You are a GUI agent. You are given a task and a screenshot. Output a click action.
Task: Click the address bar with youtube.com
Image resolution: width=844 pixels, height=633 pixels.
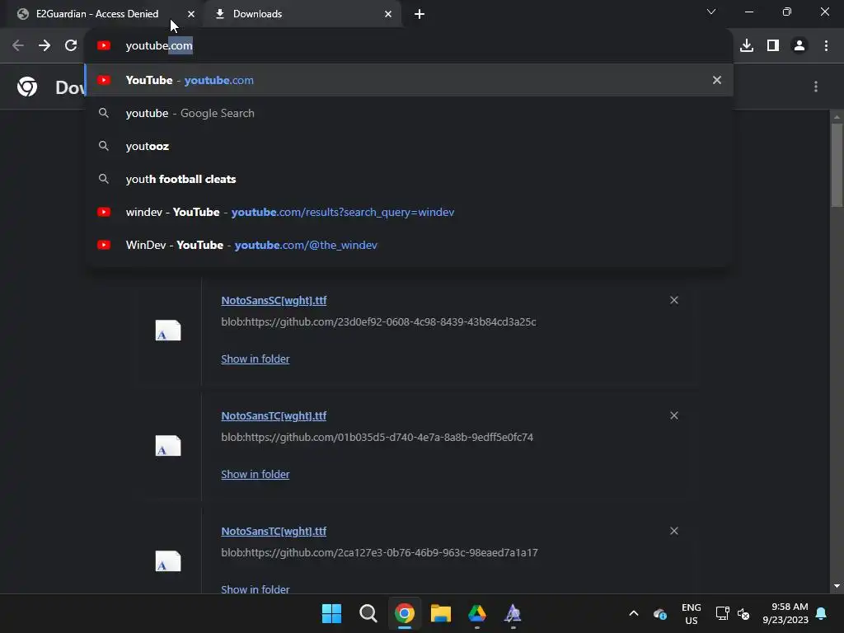tap(409, 46)
